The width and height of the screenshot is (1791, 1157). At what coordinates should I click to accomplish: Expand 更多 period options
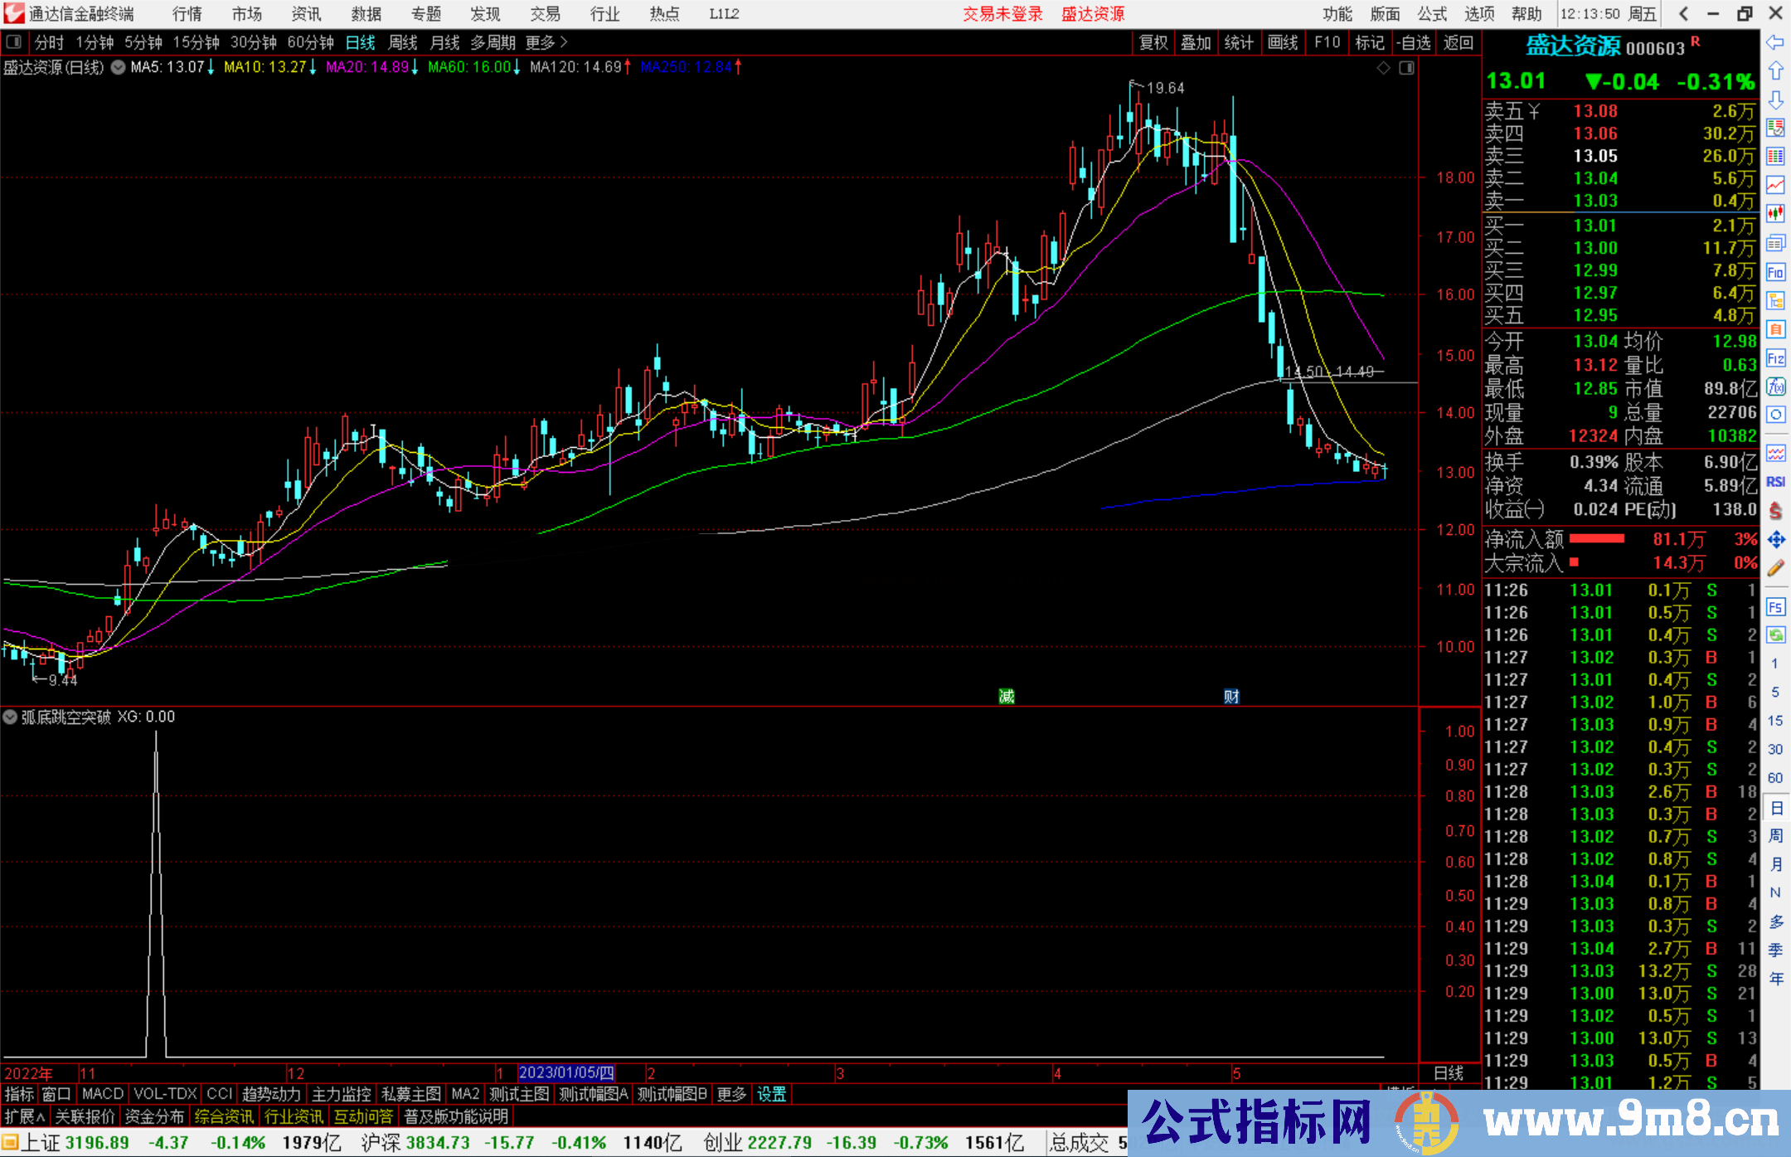pos(546,41)
